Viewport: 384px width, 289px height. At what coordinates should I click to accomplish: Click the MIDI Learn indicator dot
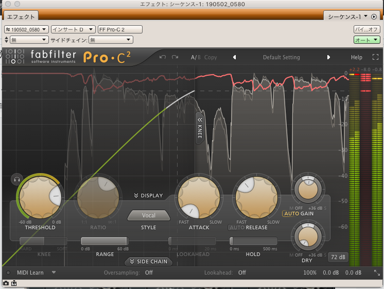point(8,273)
